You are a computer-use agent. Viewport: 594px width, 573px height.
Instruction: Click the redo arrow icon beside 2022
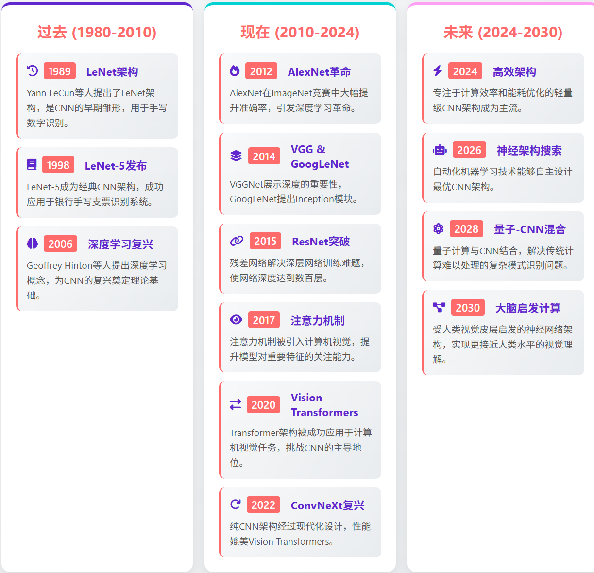click(x=236, y=504)
